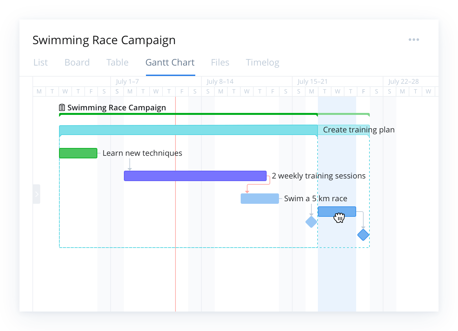Select the Learn new techniques task bar

coord(78,153)
